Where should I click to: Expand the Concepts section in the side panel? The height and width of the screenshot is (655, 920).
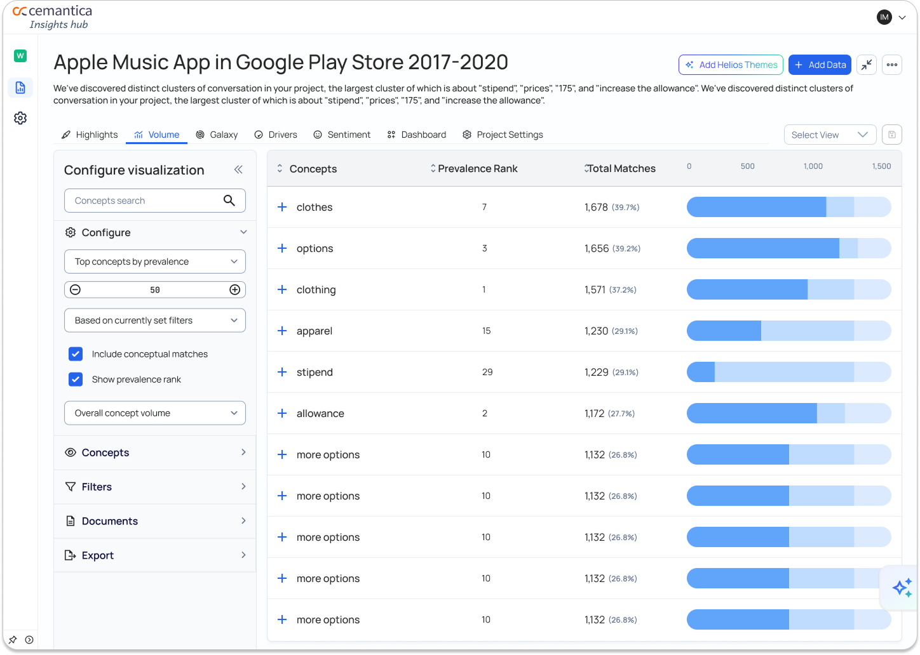(x=155, y=453)
